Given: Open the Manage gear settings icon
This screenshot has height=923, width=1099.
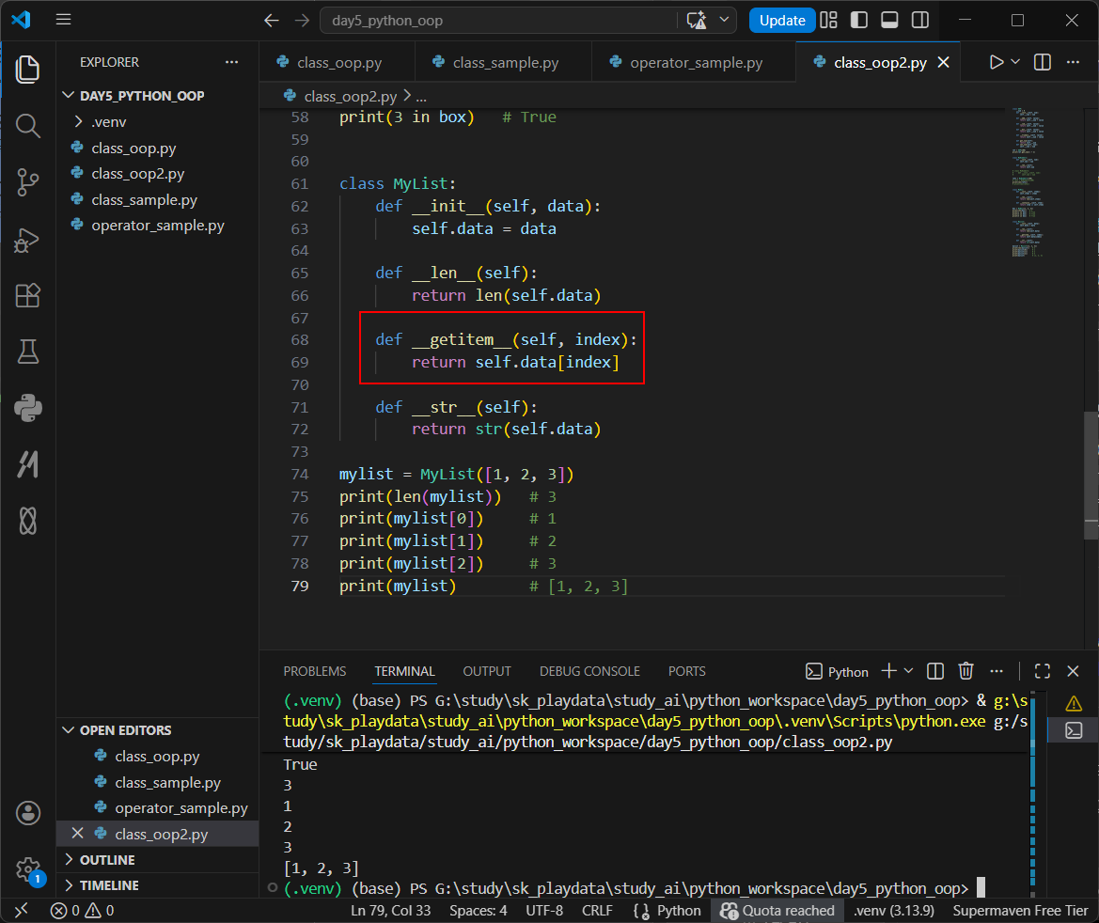Looking at the screenshot, I should point(28,869).
